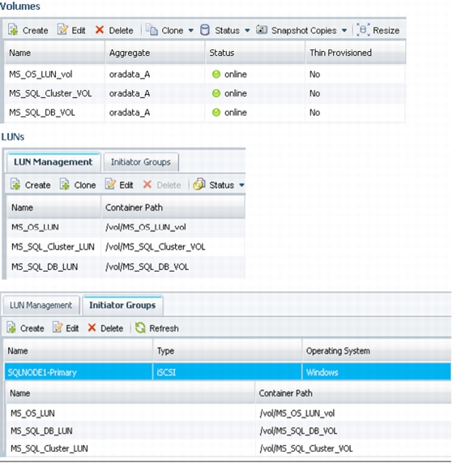Open the Clone dropdown arrow in Volumes toolbar

click(x=190, y=31)
